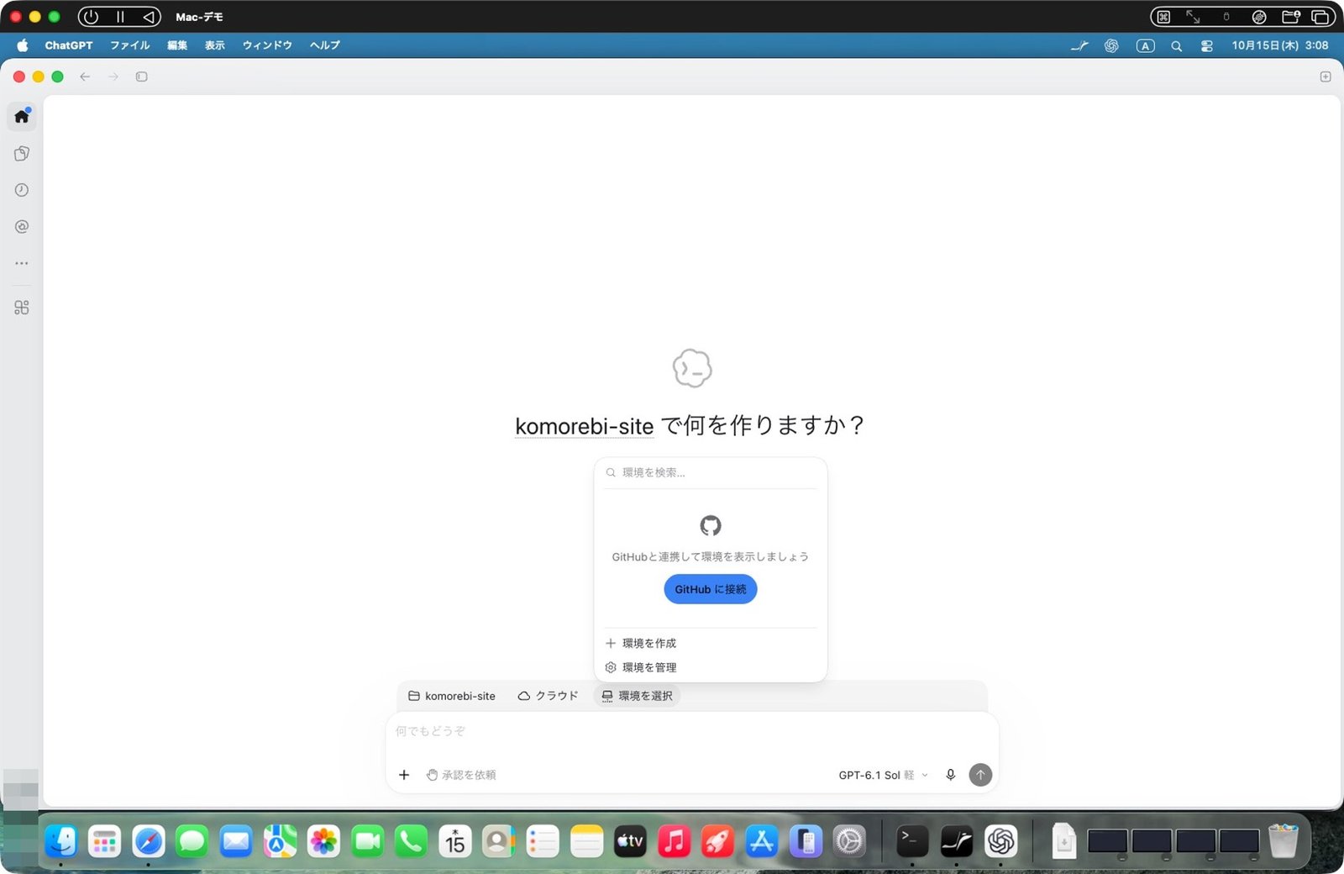1344x874 pixels.
Task: Click the 環境を検索 search field
Action: 711,472
